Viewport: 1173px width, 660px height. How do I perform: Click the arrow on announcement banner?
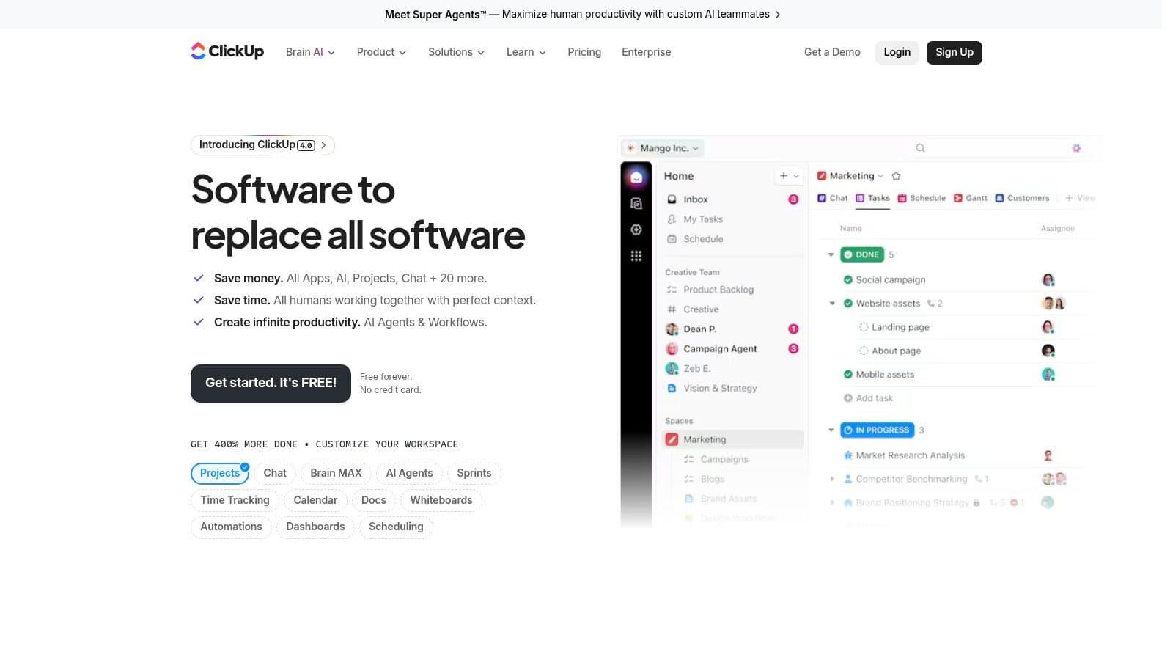pyautogui.click(x=778, y=15)
